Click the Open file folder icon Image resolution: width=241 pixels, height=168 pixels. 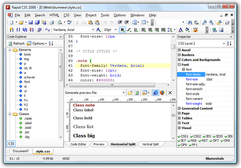click(21, 22)
